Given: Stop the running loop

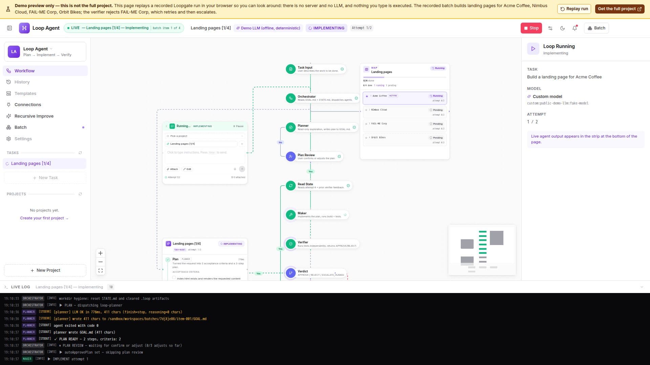Looking at the screenshot, I should point(531,28).
